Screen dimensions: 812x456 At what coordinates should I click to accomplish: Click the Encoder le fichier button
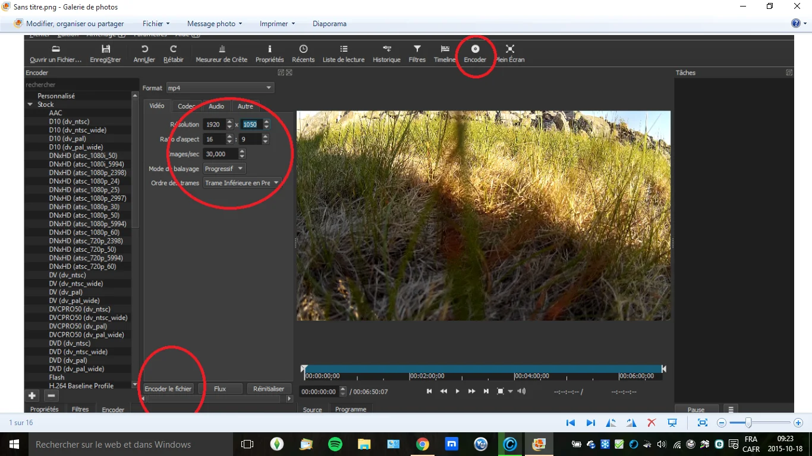coord(168,389)
